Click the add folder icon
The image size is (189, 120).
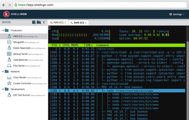(39, 22)
